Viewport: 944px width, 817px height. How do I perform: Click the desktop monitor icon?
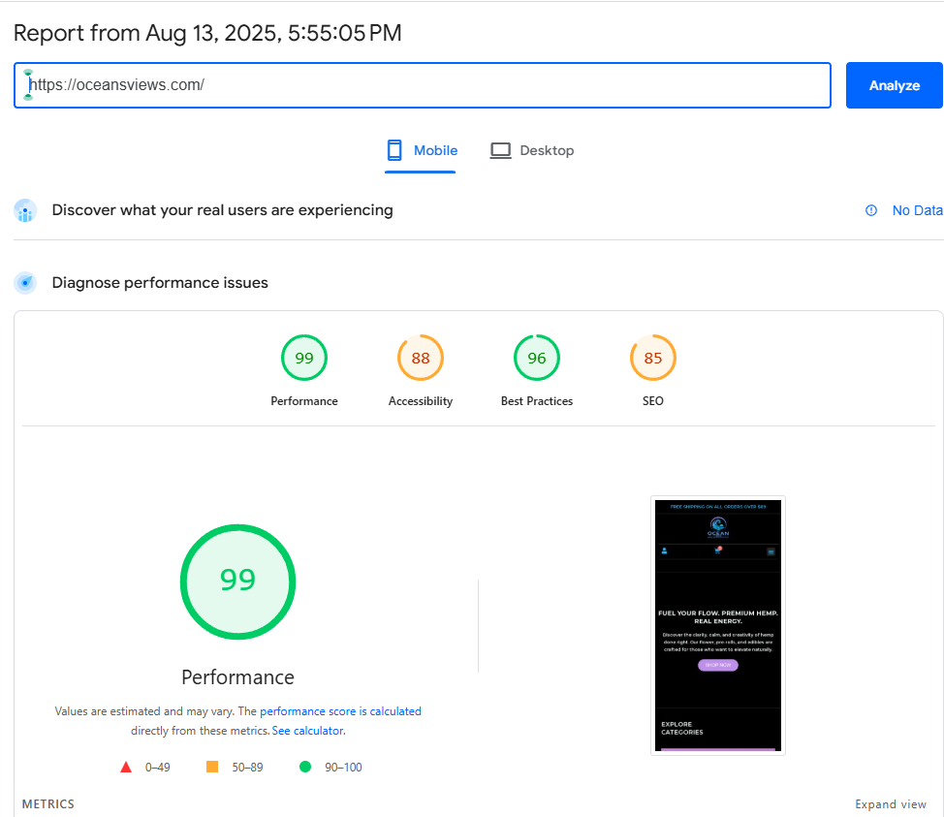pos(500,150)
